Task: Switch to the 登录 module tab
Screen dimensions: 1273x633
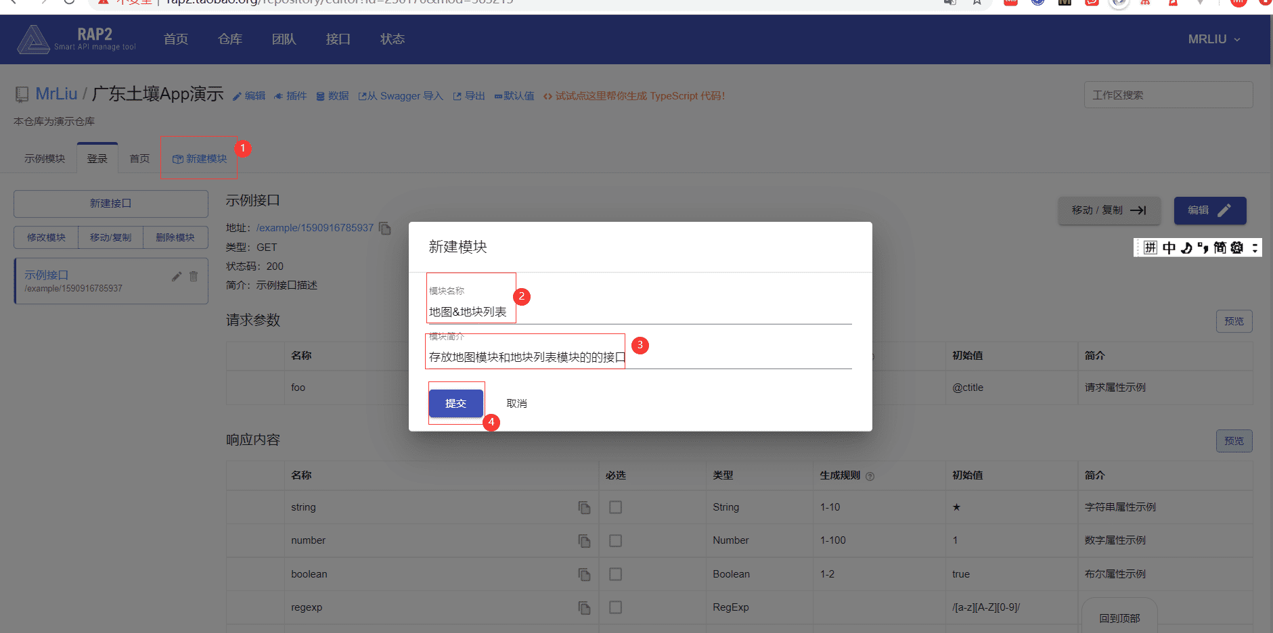Action: click(97, 158)
